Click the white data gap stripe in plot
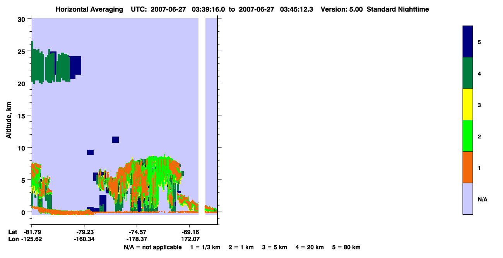The image size is (503, 258). pos(202,116)
